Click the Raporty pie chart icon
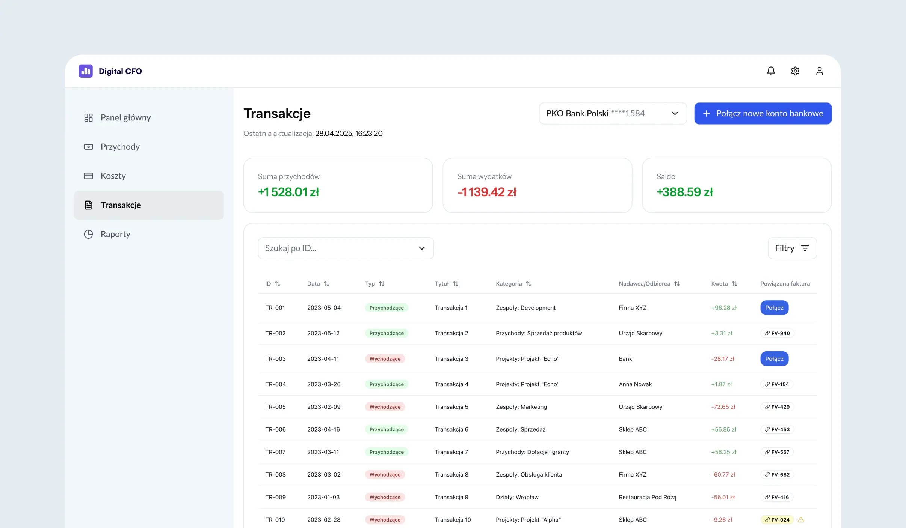 pyautogui.click(x=88, y=234)
